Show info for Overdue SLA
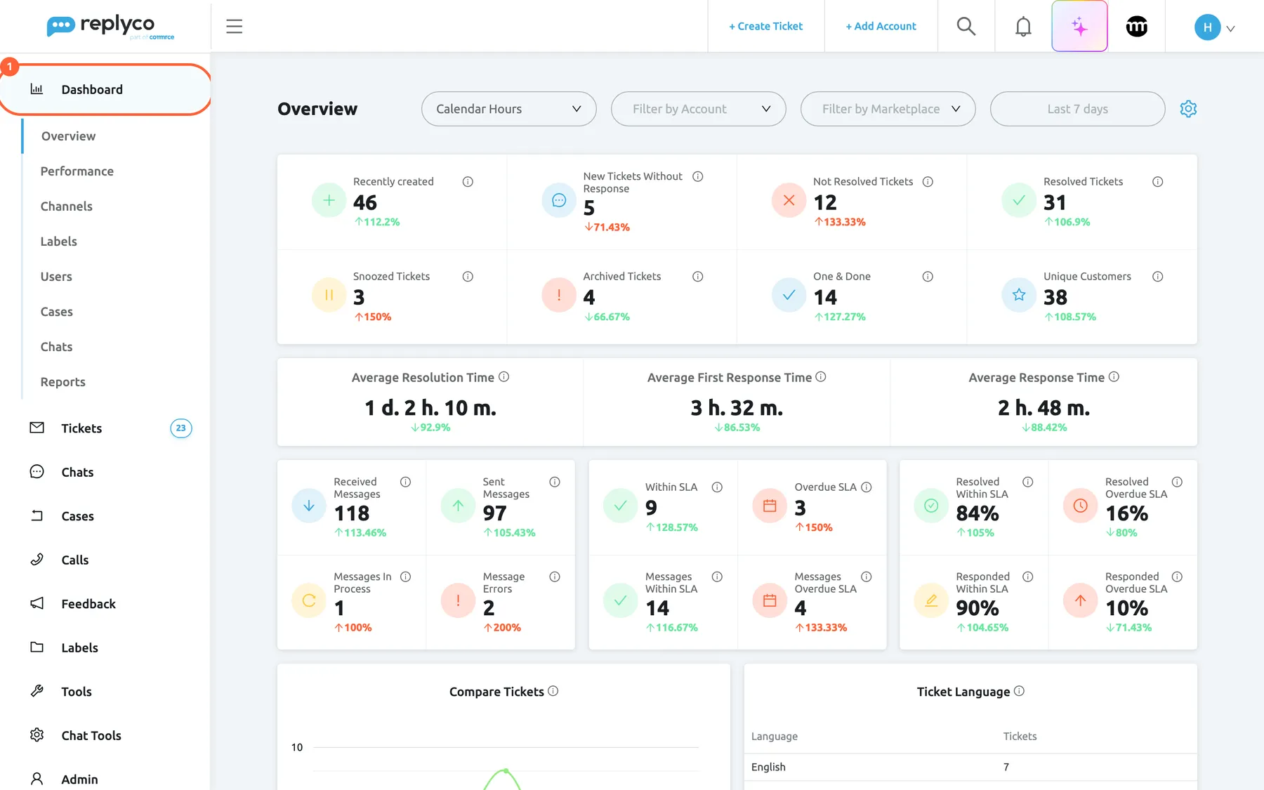This screenshot has height=790, width=1264. (866, 487)
